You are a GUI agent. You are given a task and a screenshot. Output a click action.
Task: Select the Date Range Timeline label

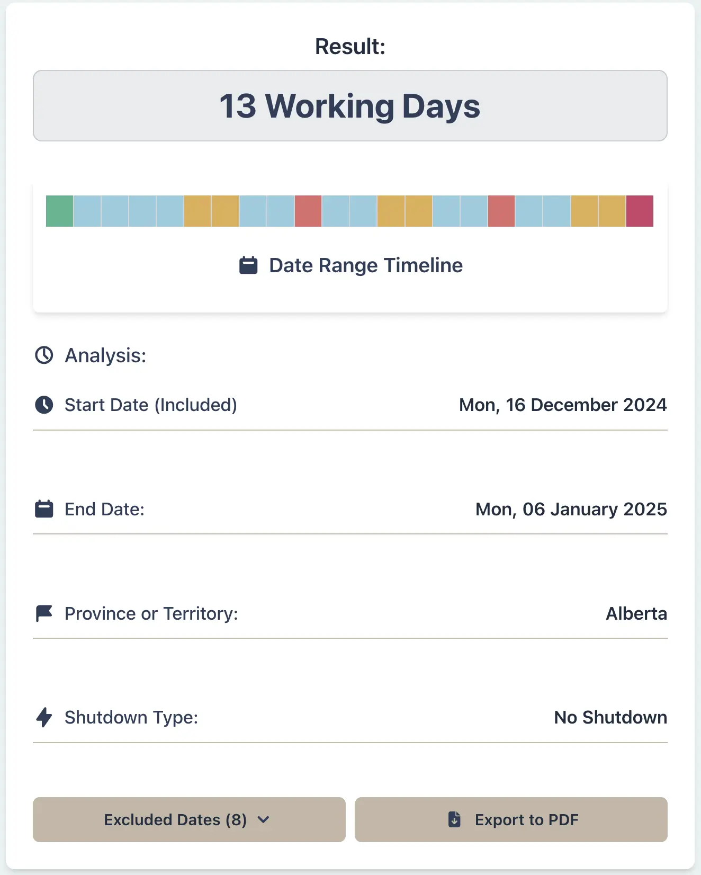[365, 265]
